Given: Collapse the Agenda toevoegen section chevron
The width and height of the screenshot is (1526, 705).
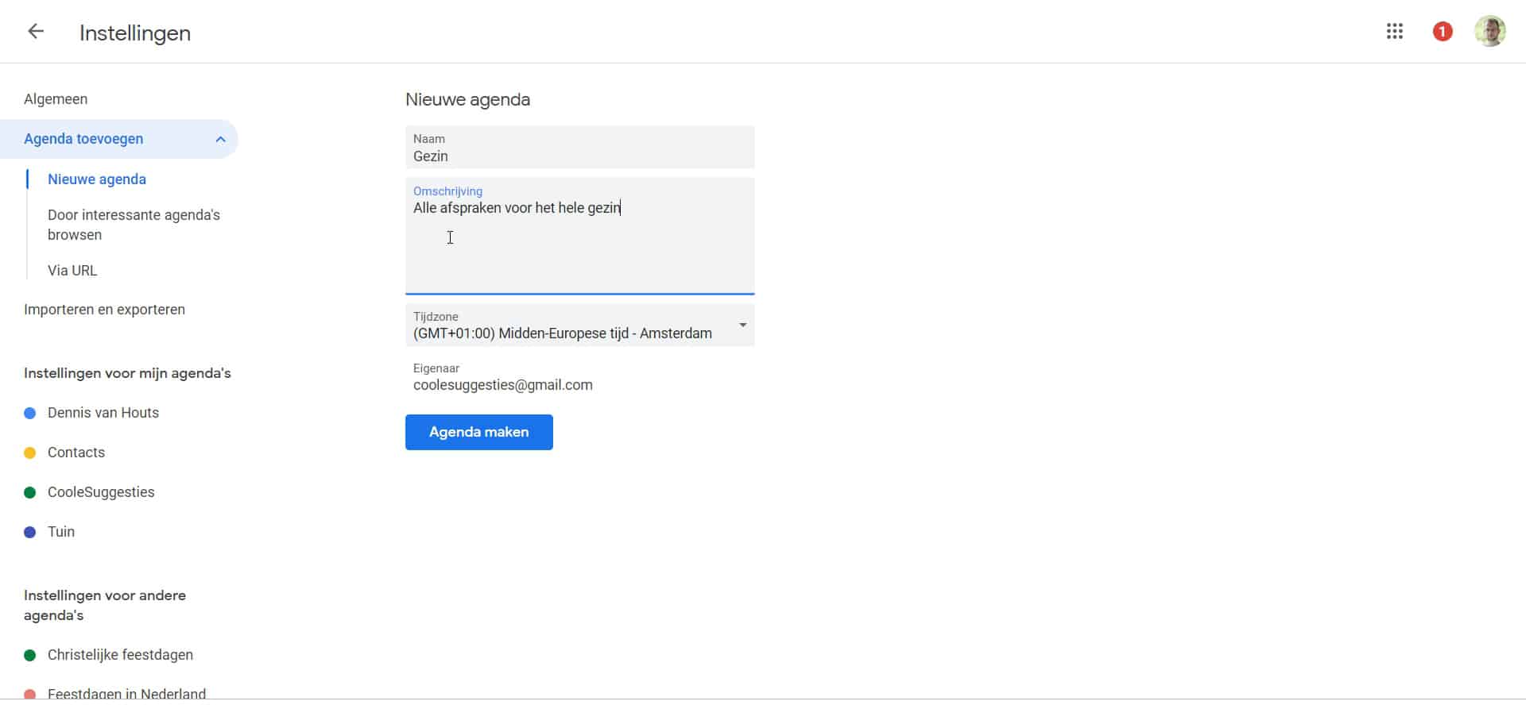Looking at the screenshot, I should coord(220,140).
